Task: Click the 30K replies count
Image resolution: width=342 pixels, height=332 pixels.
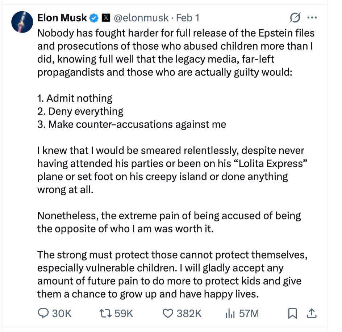Action: click(62, 313)
